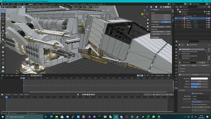The image size is (211, 119).
Task: Hide LeftFoot object in viewport
Action: click(207, 21)
